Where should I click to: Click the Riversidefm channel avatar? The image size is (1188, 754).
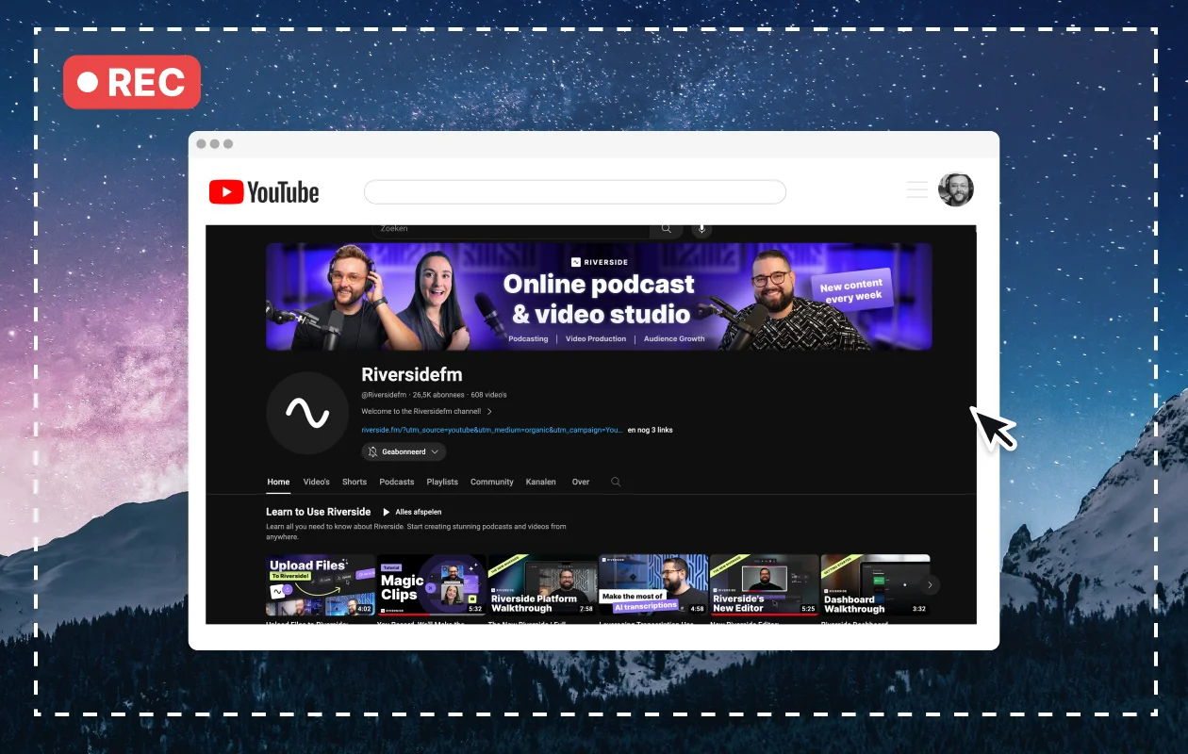[x=307, y=413]
